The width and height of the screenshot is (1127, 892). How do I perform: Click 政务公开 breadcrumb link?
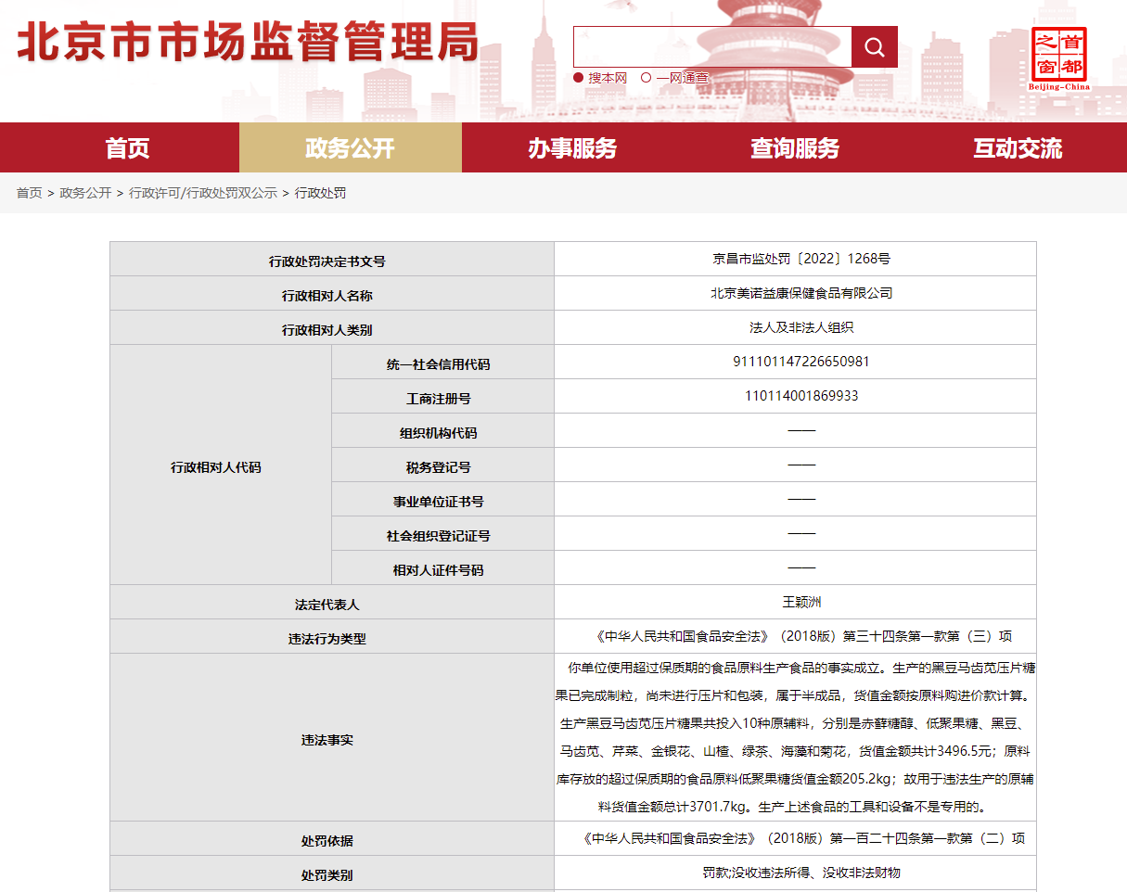click(85, 193)
